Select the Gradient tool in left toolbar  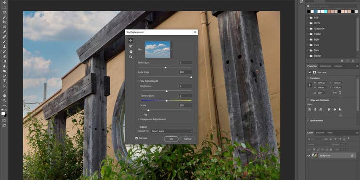point(4,61)
